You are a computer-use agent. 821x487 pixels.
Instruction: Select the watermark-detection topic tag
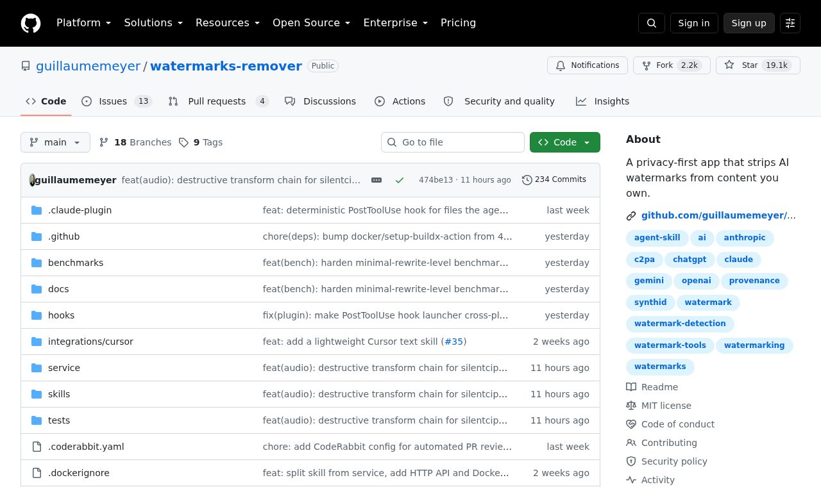[680, 324]
